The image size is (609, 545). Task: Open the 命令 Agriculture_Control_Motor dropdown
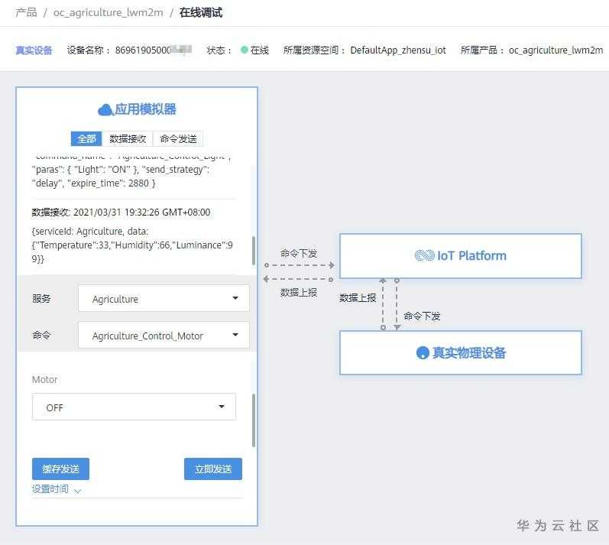[164, 335]
